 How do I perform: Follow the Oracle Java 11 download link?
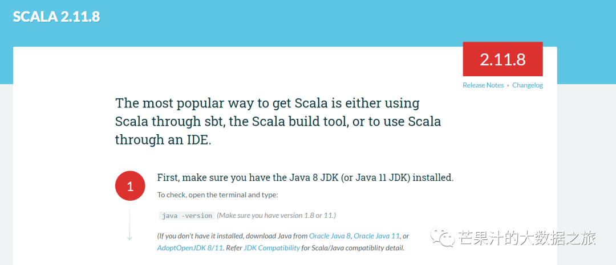(377, 236)
